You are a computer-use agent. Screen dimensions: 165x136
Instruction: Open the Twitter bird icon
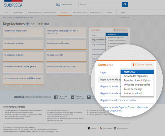tap(72, 97)
